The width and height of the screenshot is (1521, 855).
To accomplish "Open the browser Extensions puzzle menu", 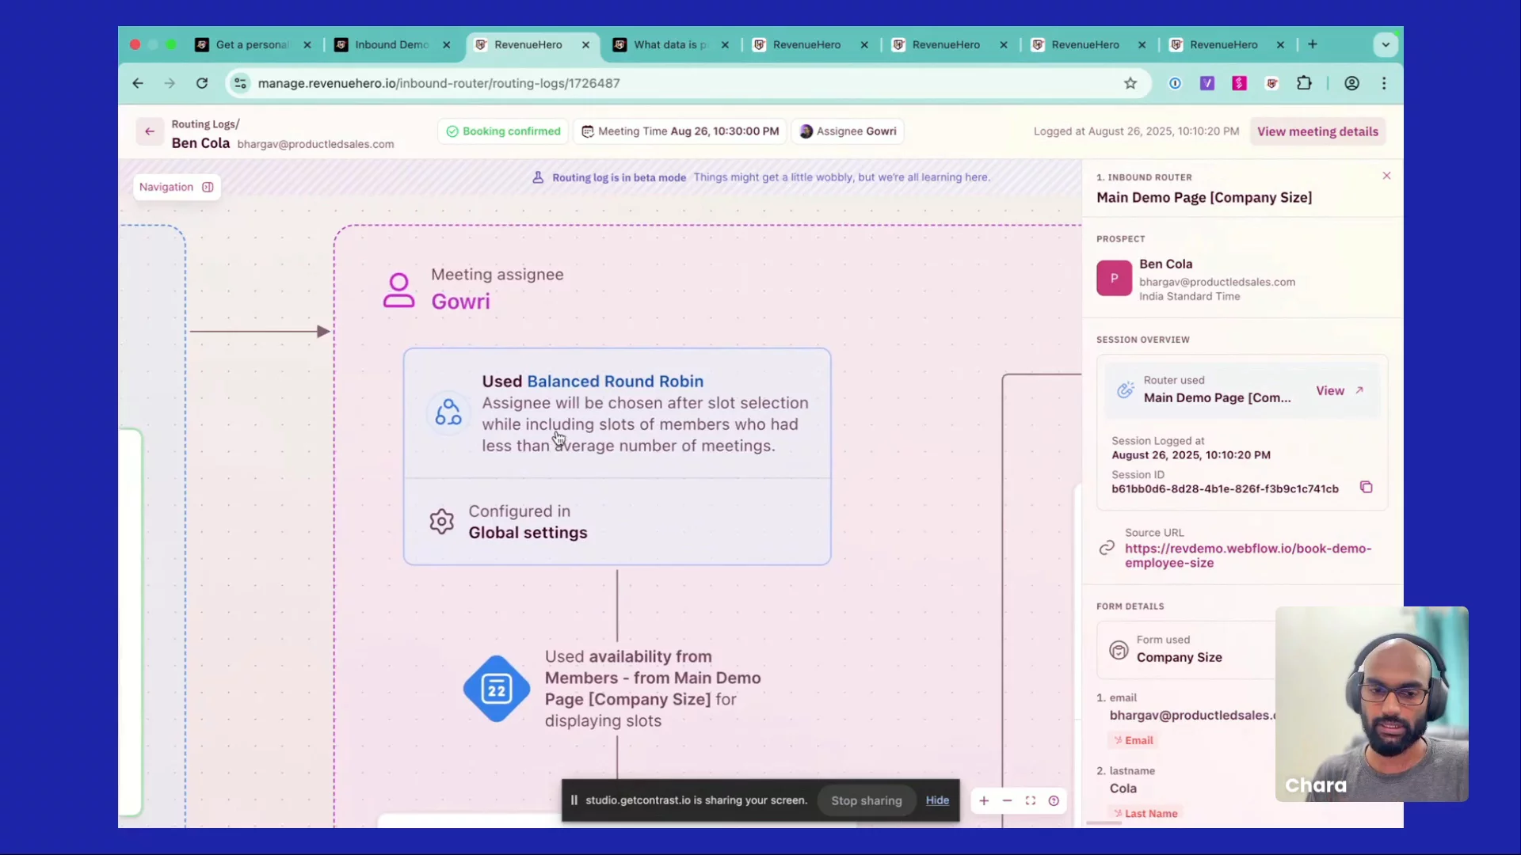I will [x=1304, y=83].
